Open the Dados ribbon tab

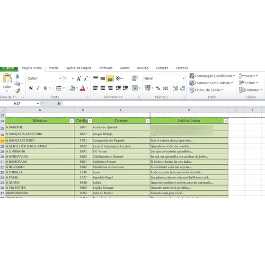[124, 68]
